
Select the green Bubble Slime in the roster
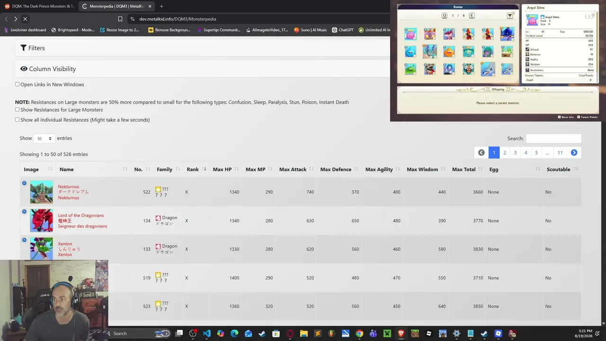411,69
